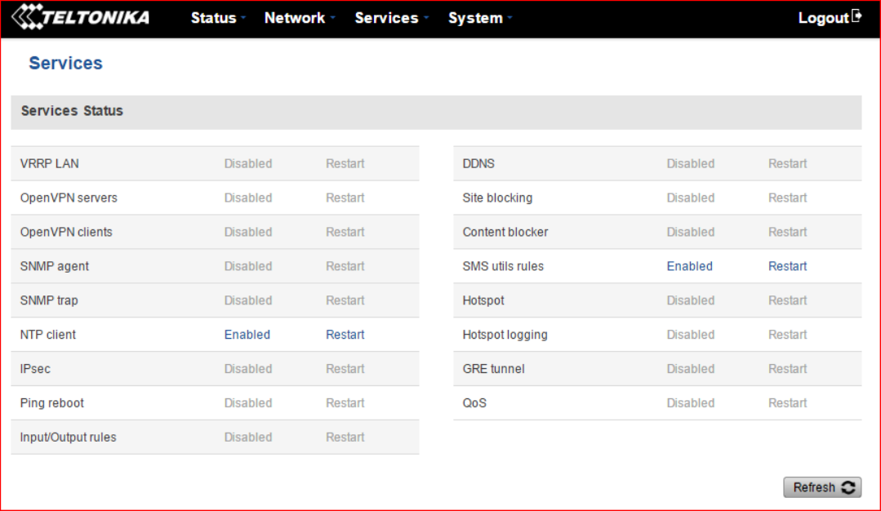Image resolution: width=881 pixels, height=511 pixels.
Task: Select the Ping reboot label
Action: click(x=51, y=403)
